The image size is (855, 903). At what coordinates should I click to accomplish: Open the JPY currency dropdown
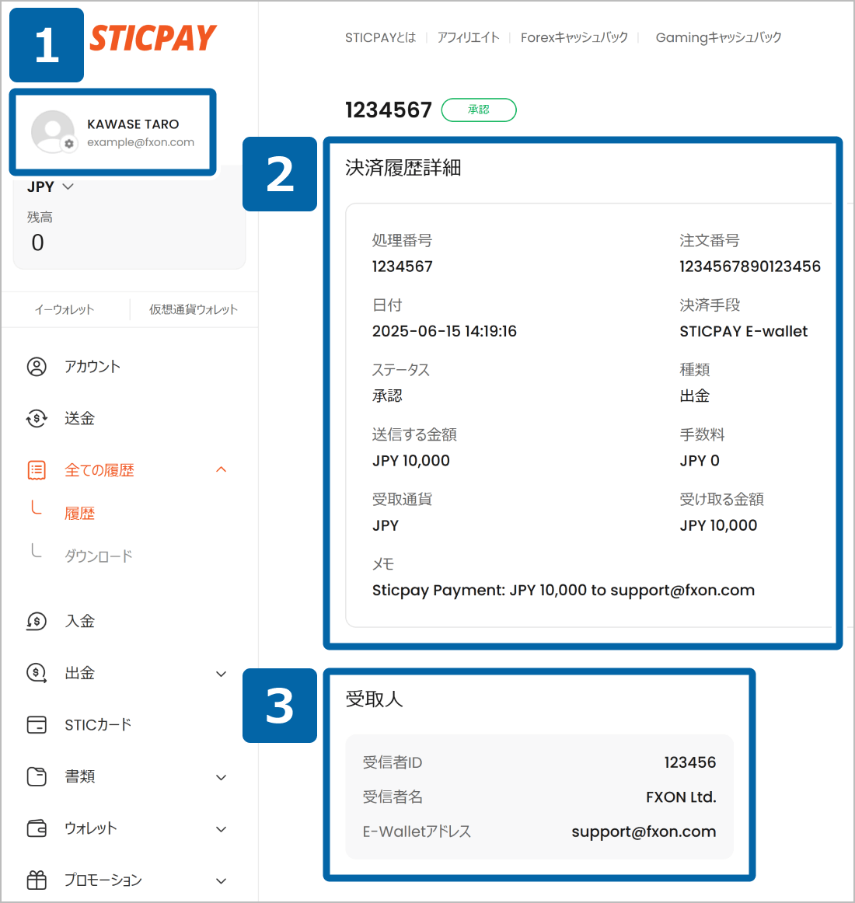coord(50,187)
